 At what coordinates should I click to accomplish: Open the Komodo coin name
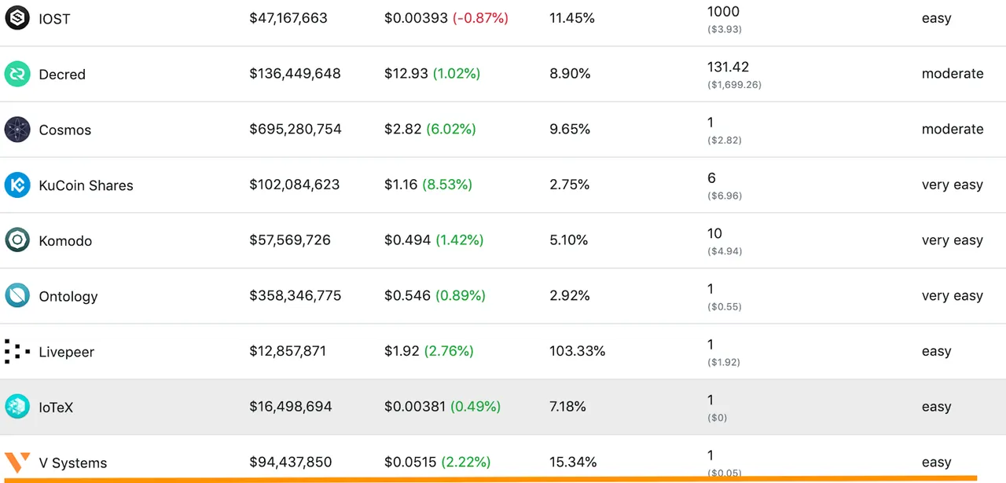click(x=65, y=241)
